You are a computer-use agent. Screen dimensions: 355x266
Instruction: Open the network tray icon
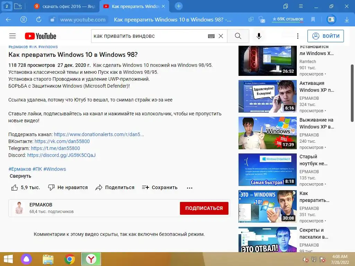[314, 259]
